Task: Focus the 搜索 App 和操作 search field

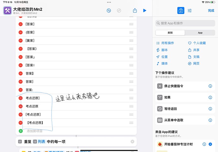Action: 185,23
